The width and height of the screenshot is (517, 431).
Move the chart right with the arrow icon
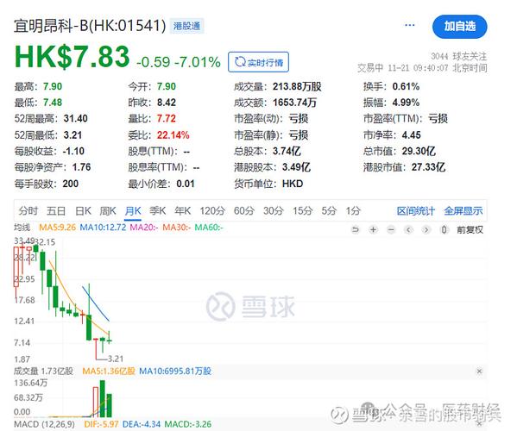pos(426,229)
